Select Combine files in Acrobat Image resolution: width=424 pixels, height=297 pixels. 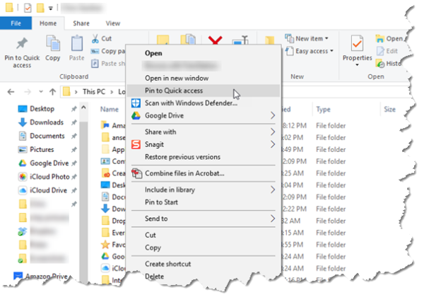click(203, 173)
